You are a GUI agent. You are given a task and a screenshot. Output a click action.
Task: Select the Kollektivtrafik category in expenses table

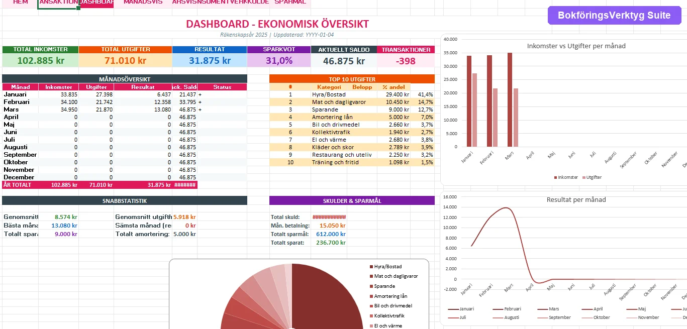[x=331, y=132]
